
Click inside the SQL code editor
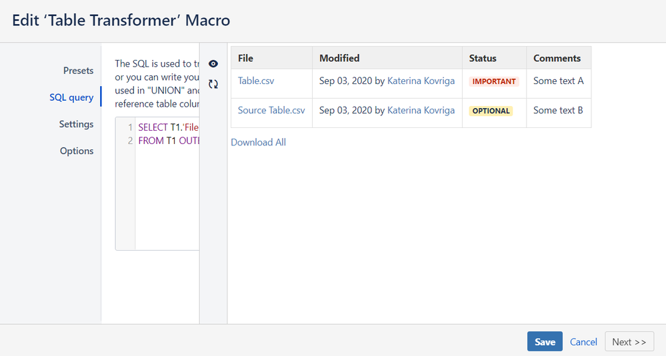pyautogui.click(x=167, y=193)
